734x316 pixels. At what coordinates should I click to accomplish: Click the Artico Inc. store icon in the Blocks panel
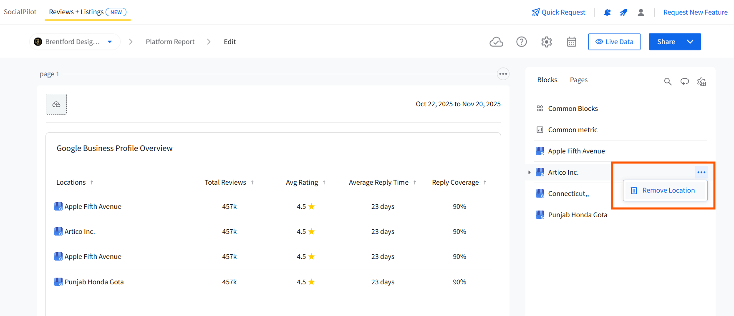[x=540, y=172]
